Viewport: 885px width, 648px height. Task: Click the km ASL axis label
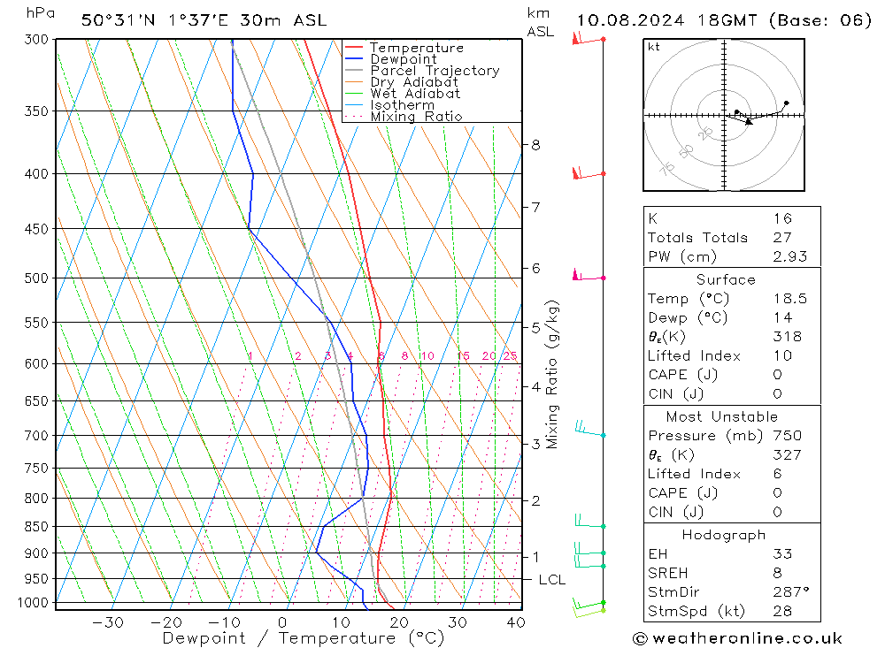pos(540,23)
